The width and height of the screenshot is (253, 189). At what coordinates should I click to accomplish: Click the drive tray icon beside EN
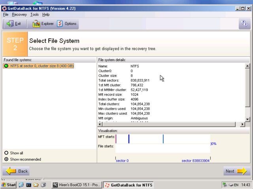(231, 185)
